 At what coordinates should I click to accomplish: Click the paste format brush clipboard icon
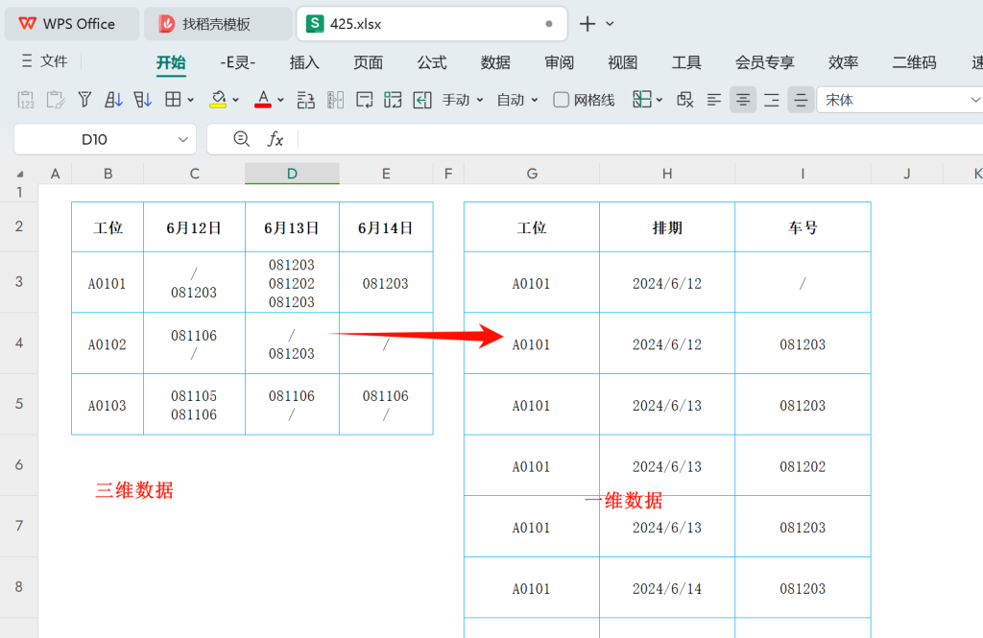[x=55, y=100]
